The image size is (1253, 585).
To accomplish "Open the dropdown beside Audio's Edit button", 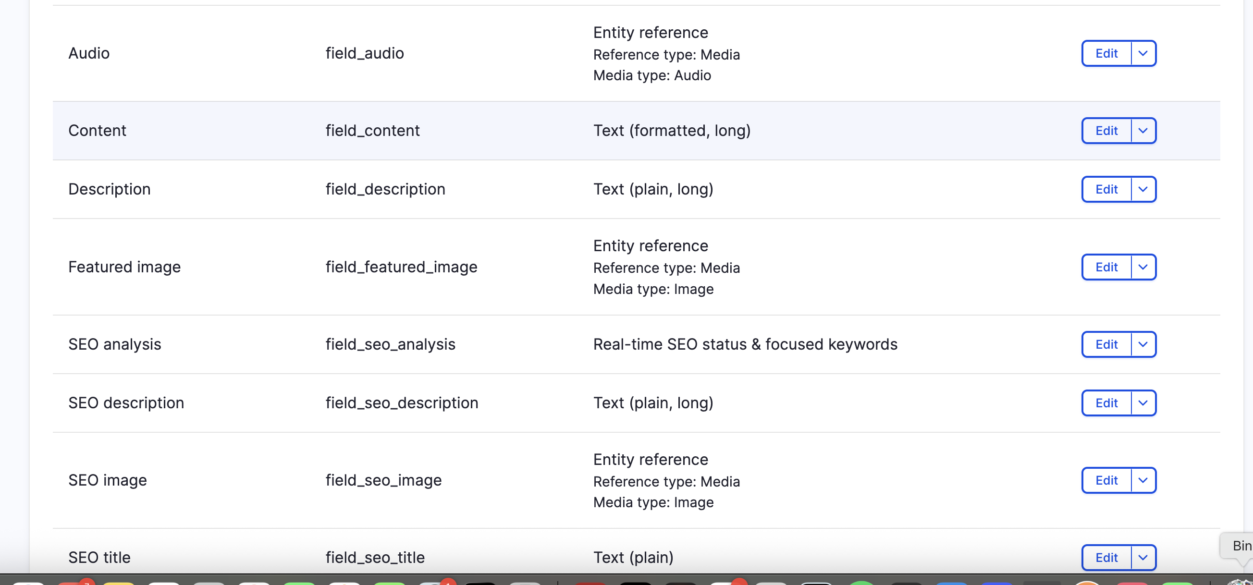I will click(x=1143, y=53).
